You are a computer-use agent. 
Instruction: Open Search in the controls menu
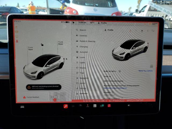[x=81, y=30]
